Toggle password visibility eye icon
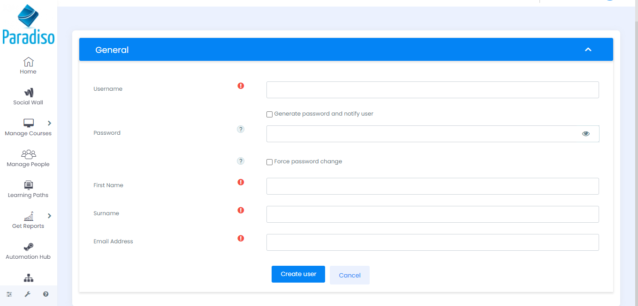 pos(585,134)
